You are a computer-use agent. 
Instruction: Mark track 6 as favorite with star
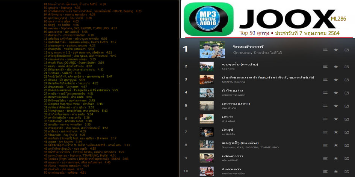[336, 119]
